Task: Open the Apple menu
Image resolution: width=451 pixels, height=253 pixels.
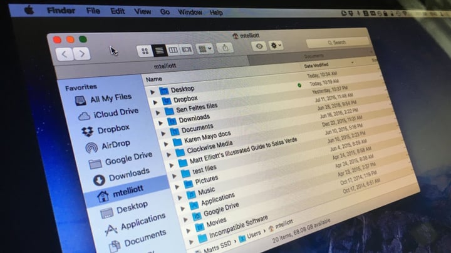Action: coord(29,11)
